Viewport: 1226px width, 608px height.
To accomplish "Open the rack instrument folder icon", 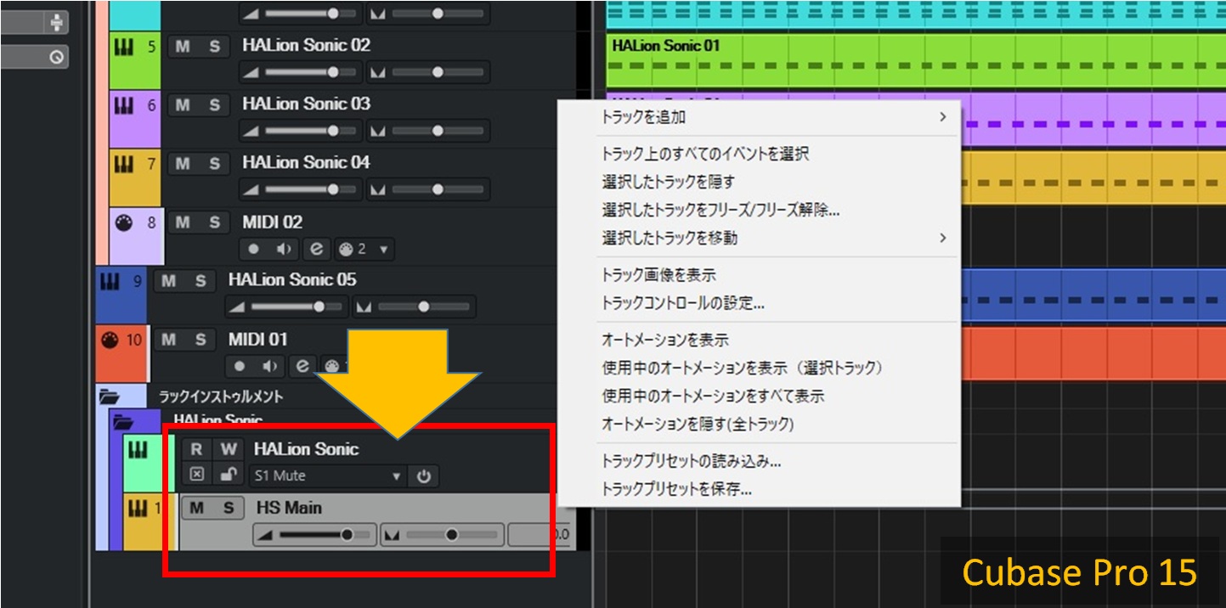I will pos(109,396).
